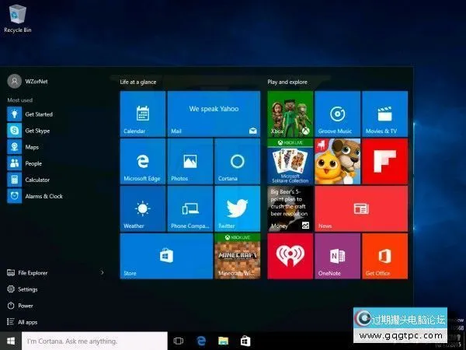
Task: Click the Cortana search box
Action: 94,341
